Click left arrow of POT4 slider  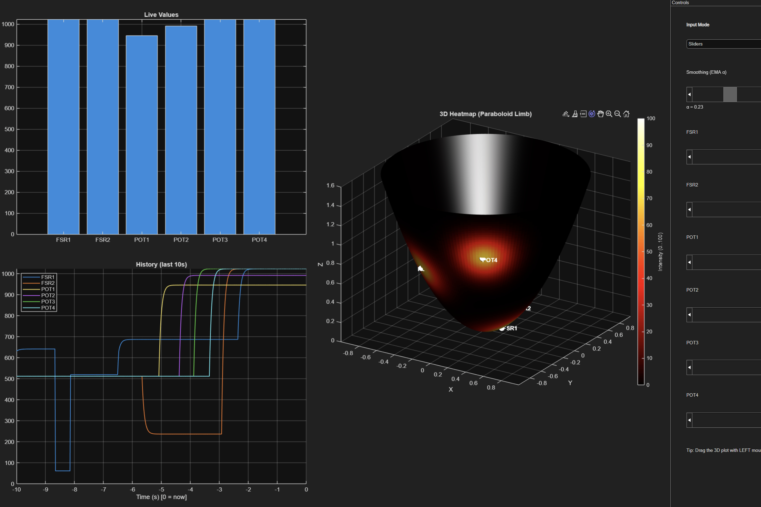[x=689, y=420]
